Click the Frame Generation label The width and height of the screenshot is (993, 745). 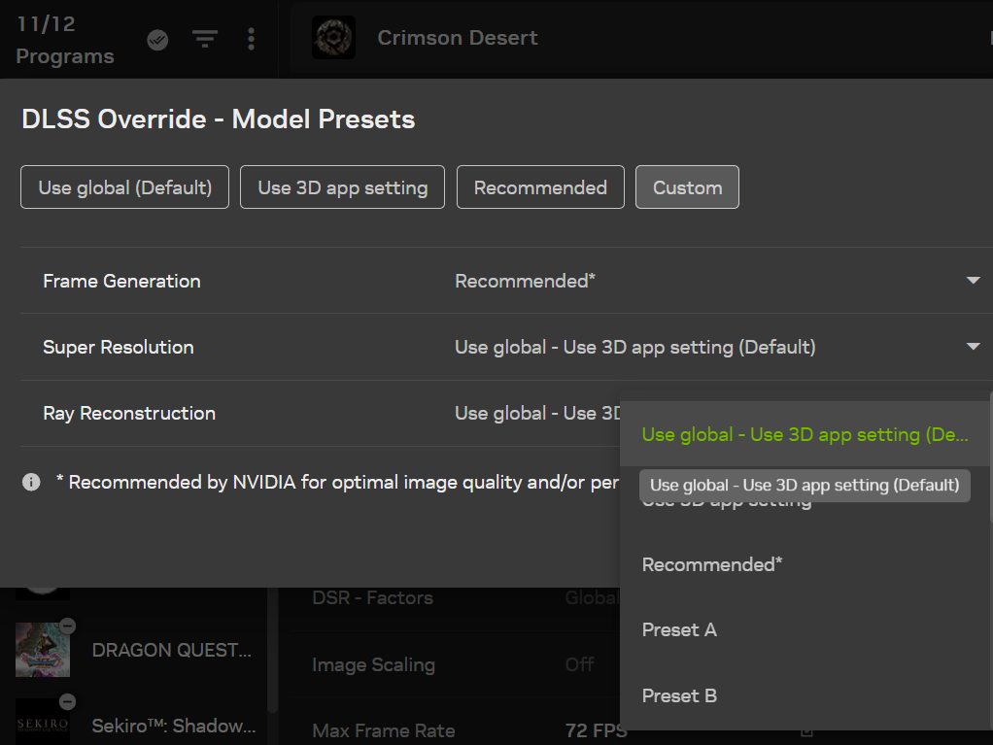coord(121,281)
